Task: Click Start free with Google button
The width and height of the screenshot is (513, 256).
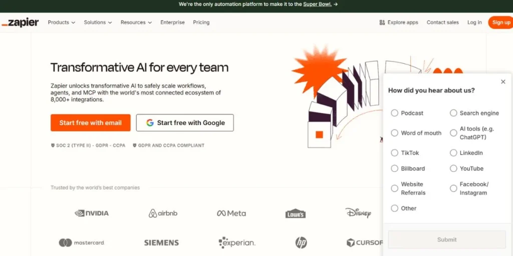Action: pos(185,123)
